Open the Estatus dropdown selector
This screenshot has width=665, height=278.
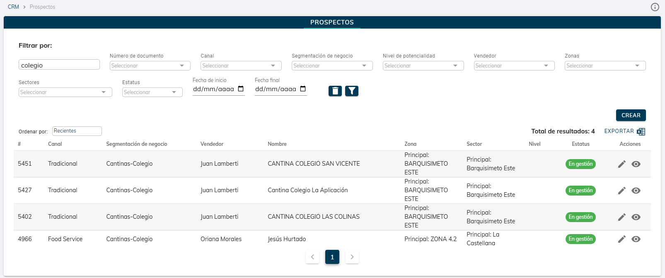pyautogui.click(x=152, y=92)
